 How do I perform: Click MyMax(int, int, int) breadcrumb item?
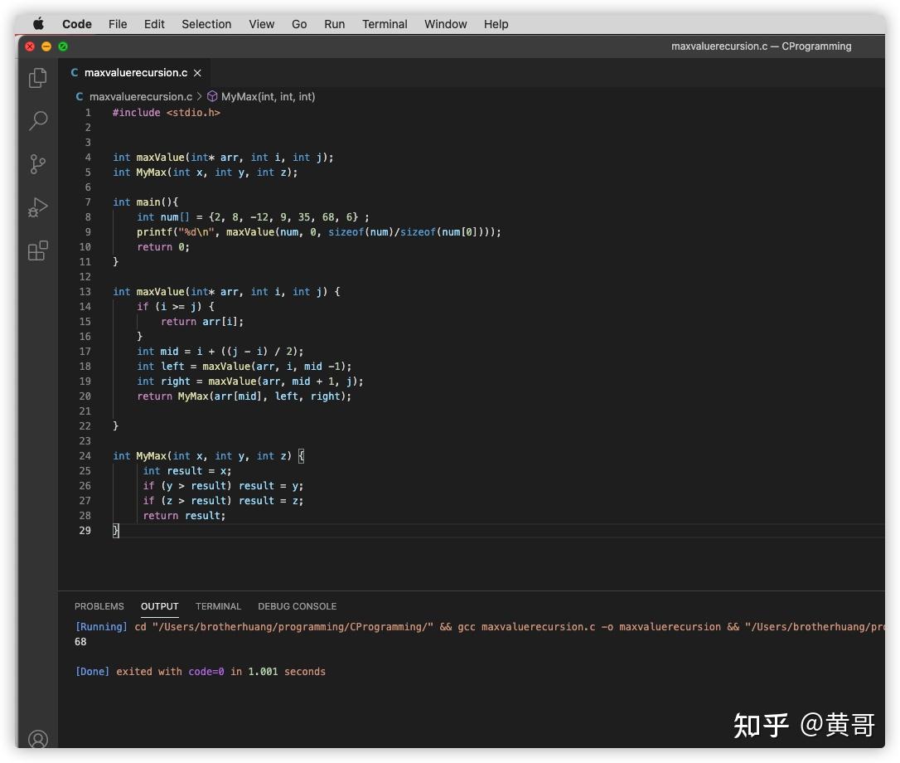click(x=268, y=96)
